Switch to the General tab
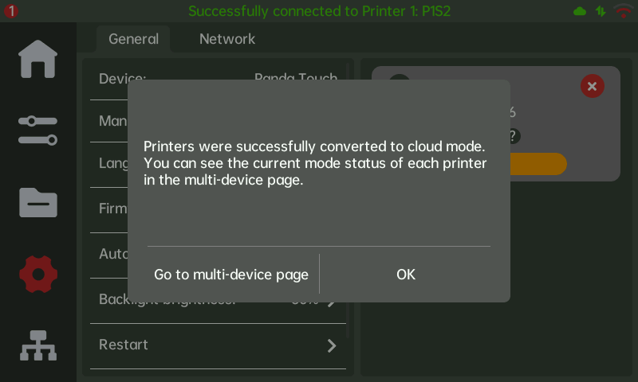 [133, 39]
